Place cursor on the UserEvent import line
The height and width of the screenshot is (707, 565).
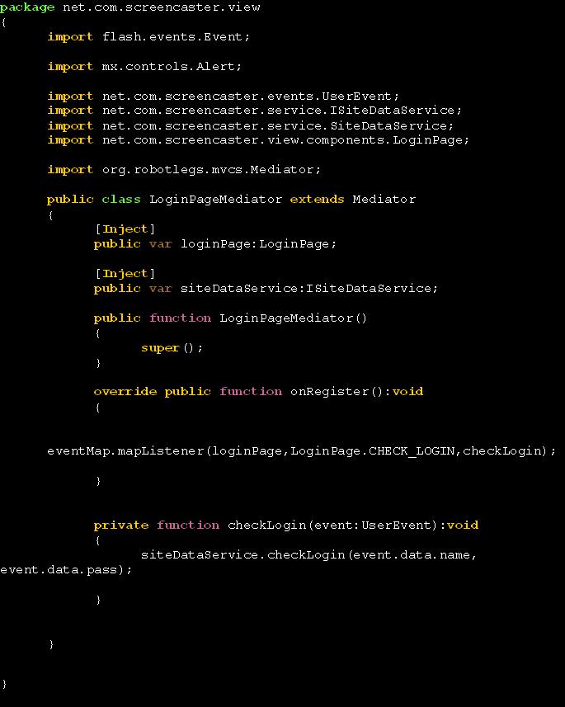(224, 96)
